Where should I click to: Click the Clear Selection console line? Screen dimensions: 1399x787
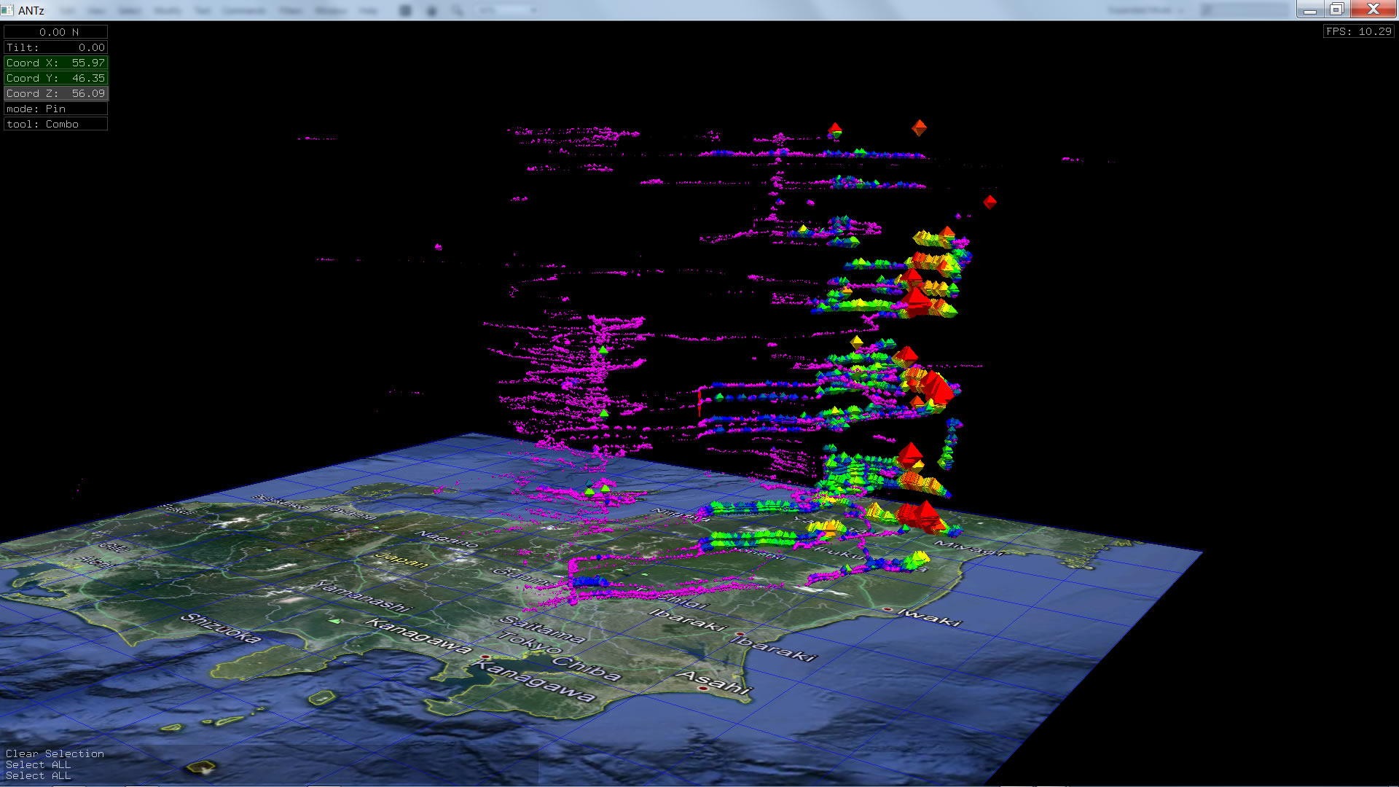pyautogui.click(x=55, y=753)
